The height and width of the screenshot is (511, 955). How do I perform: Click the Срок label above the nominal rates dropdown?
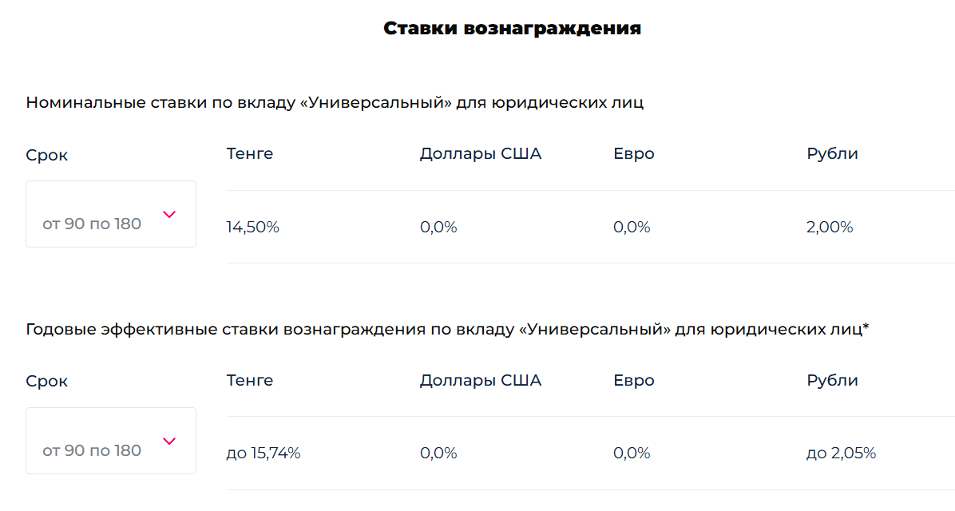(x=47, y=156)
